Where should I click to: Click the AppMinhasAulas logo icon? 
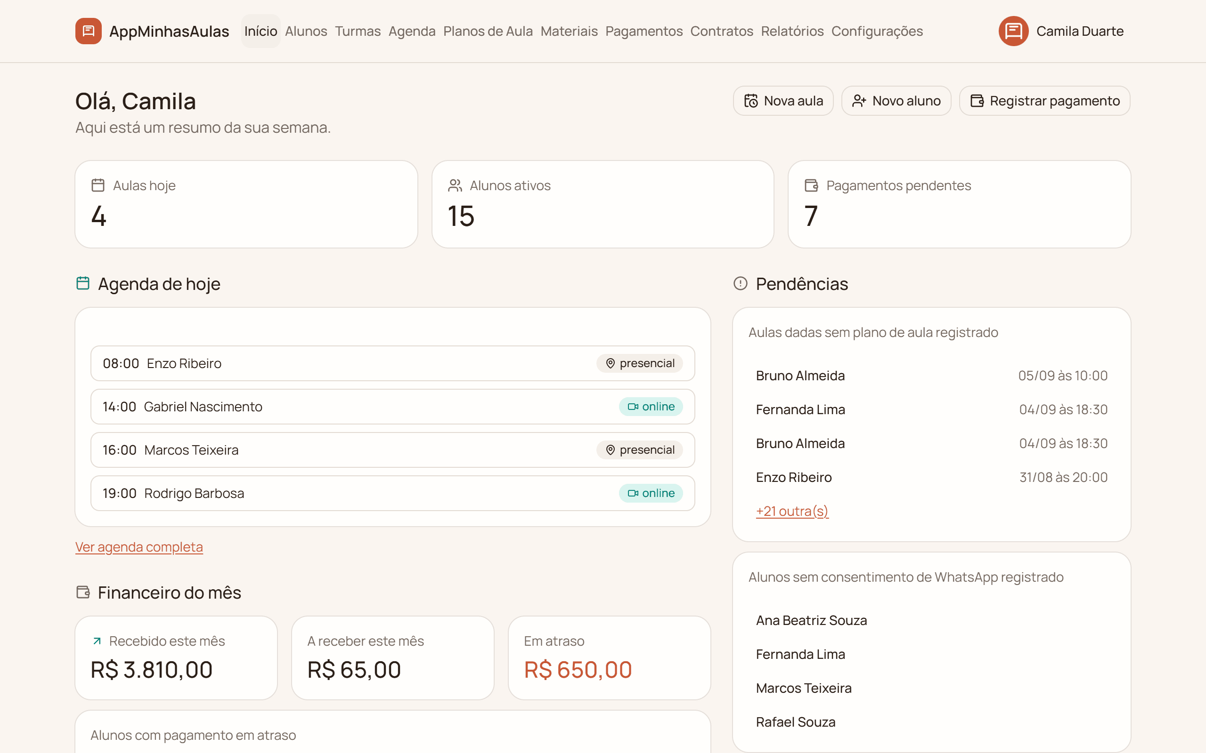tap(88, 31)
